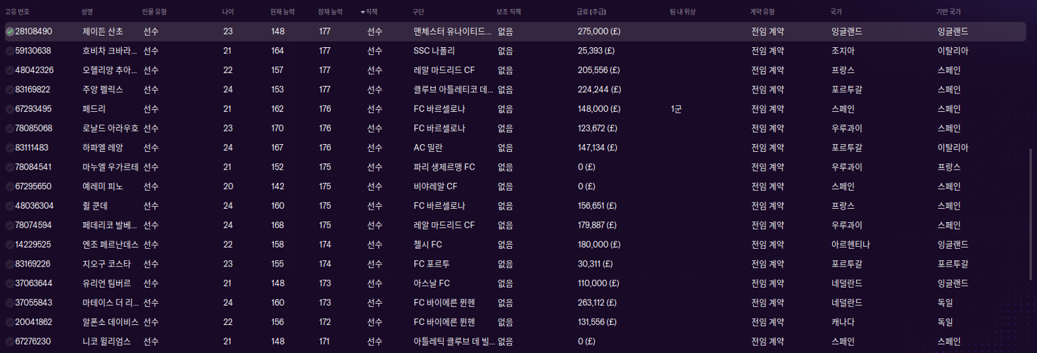
Task: Click the wage value 275,000 (£)
Action: tap(598, 32)
